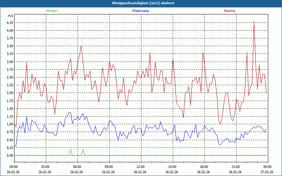Click the 15:00 time axis label

coord(173,167)
